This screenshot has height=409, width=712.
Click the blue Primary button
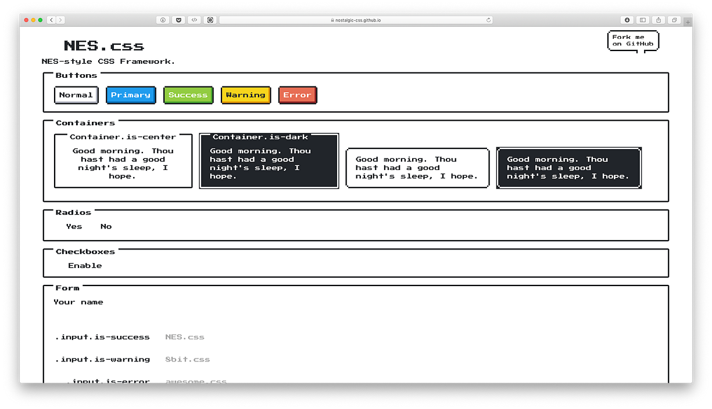tap(131, 95)
